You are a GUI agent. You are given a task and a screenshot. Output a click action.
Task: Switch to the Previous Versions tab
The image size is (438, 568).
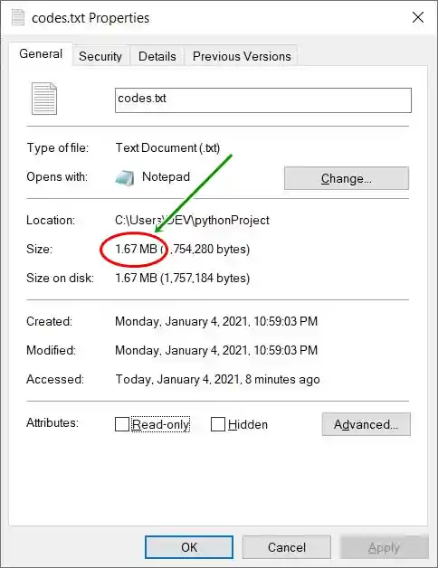tap(242, 56)
